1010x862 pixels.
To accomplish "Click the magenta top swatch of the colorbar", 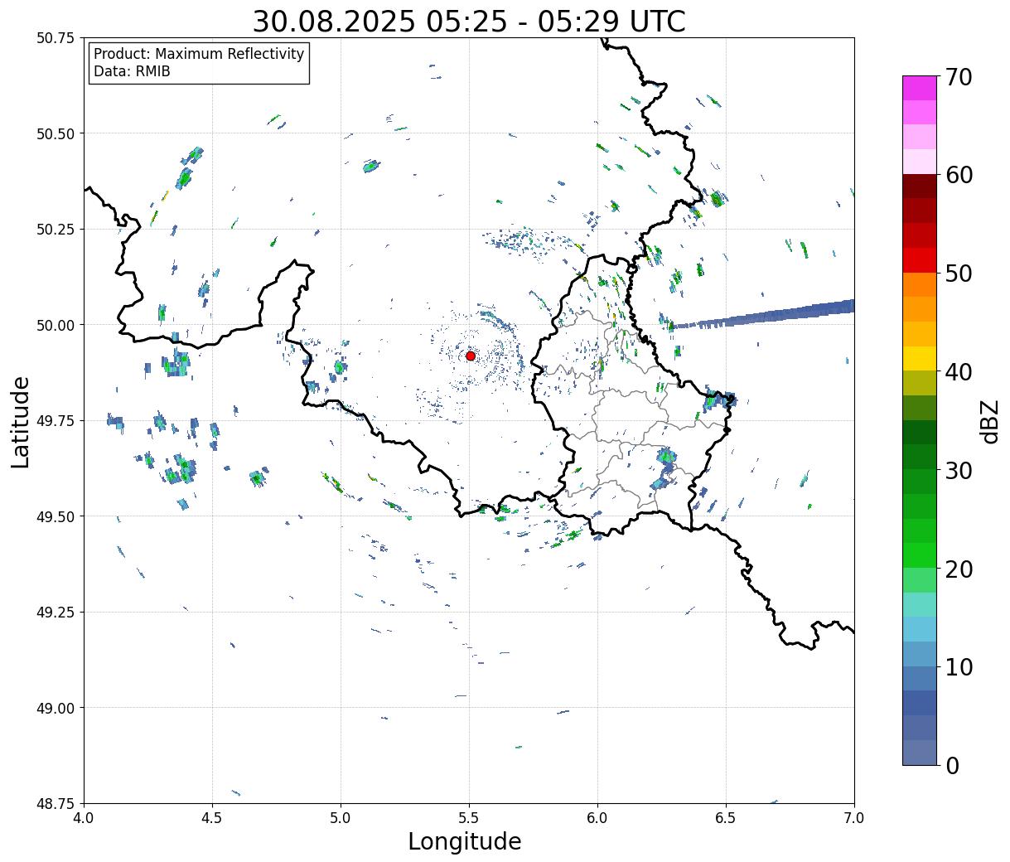I will coord(920,88).
